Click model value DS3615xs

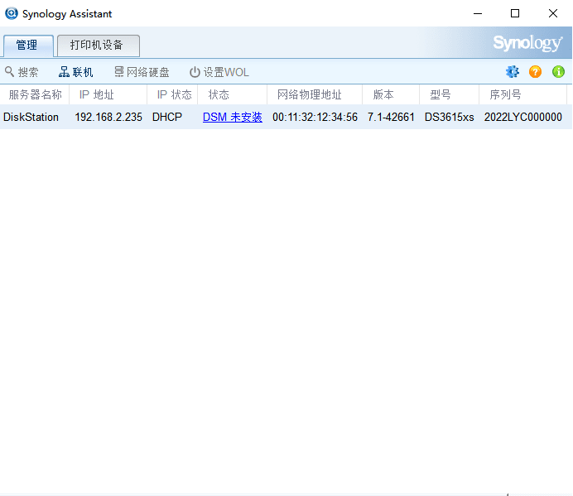click(x=449, y=117)
